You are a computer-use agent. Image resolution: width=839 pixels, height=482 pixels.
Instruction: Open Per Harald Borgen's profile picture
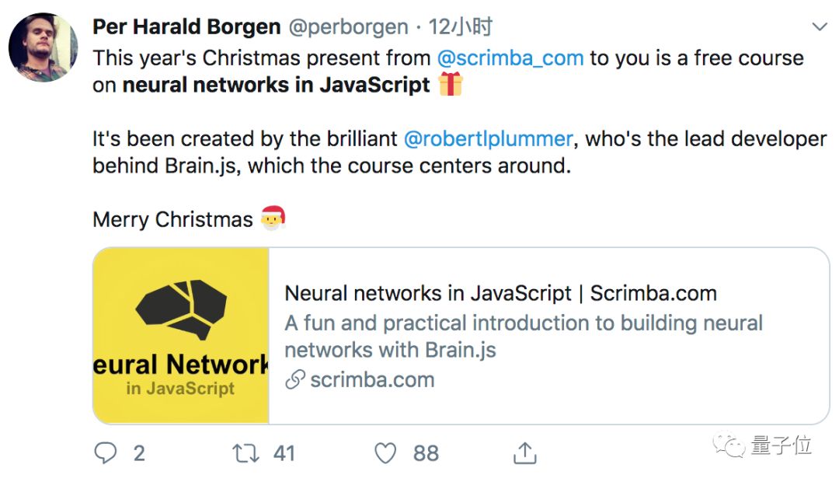(43, 47)
